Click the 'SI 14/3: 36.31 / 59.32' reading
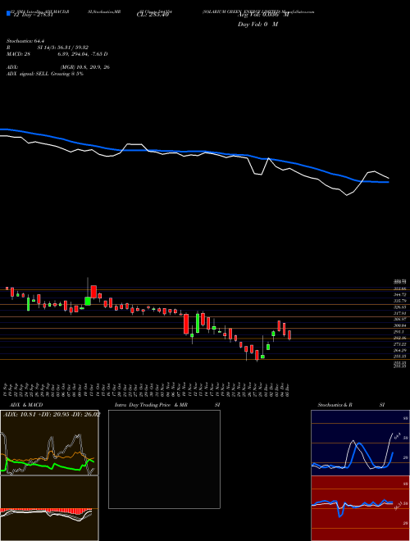The height and width of the screenshot is (541, 410). point(63,48)
